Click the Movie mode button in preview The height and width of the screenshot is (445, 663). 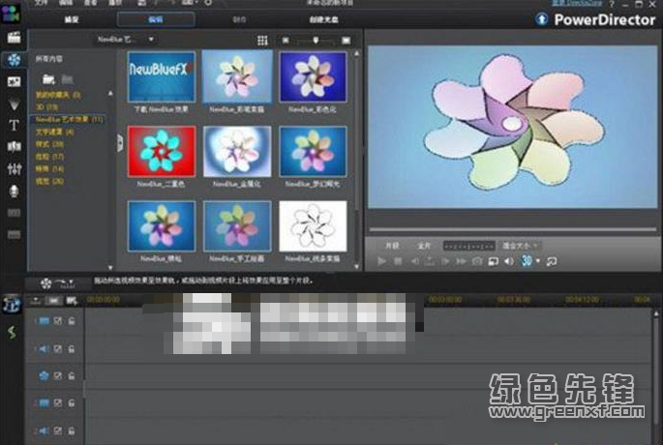pyautogui.click(x=424, y=246)
